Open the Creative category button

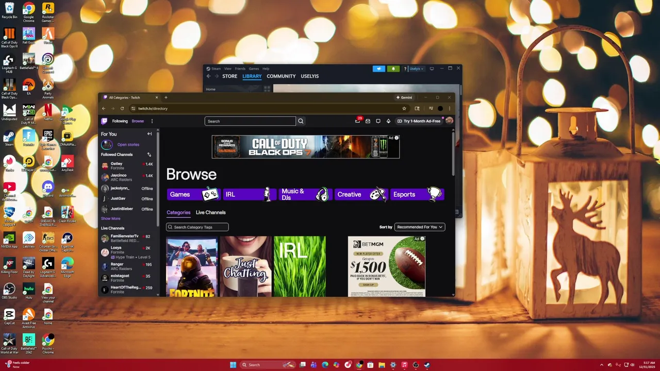coord(361,194)
